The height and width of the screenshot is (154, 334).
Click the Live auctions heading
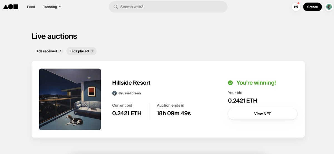[54, 36]
